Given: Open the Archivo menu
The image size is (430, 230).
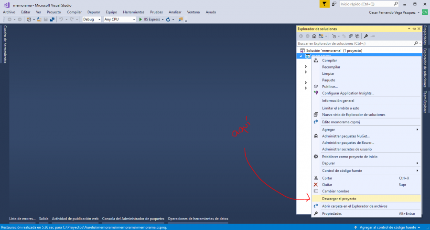Looking at the screenshot, I should 9,12.
